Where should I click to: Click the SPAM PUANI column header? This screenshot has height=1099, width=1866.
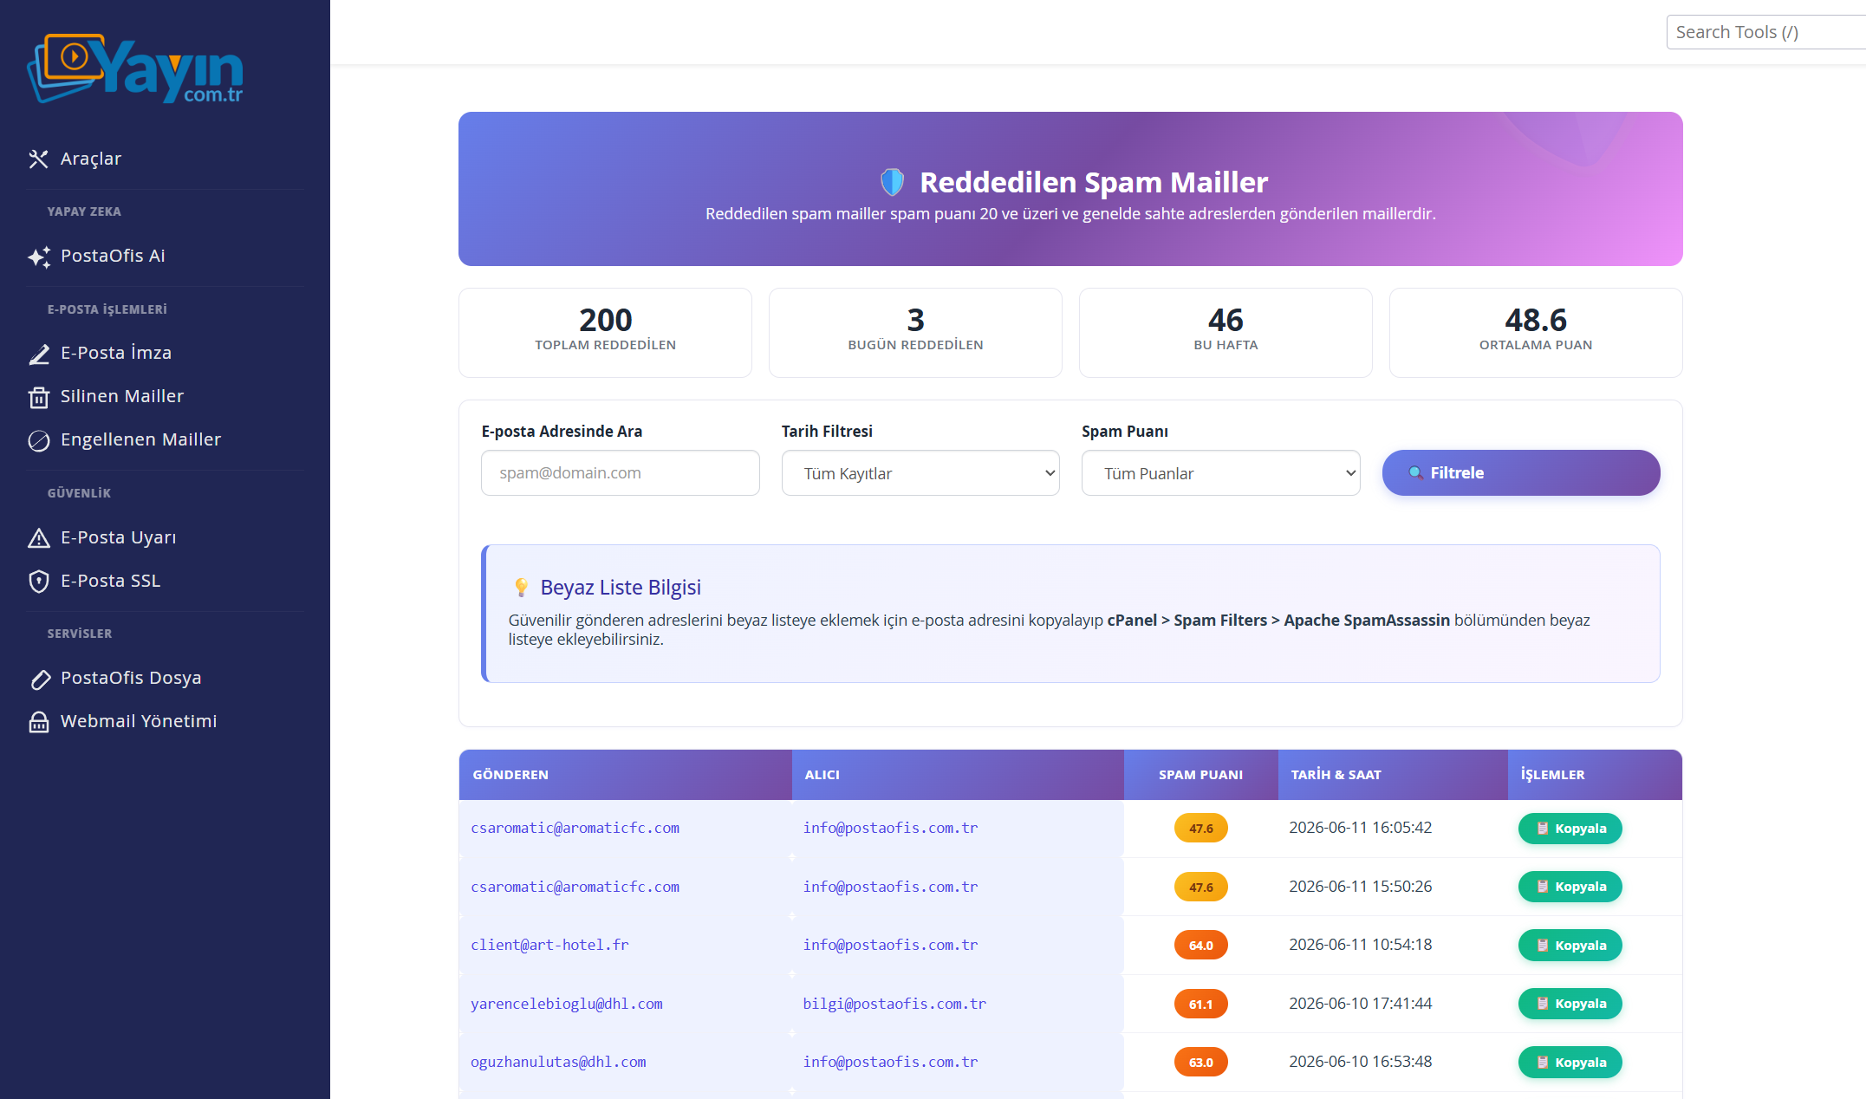(x=1200, y=775)
